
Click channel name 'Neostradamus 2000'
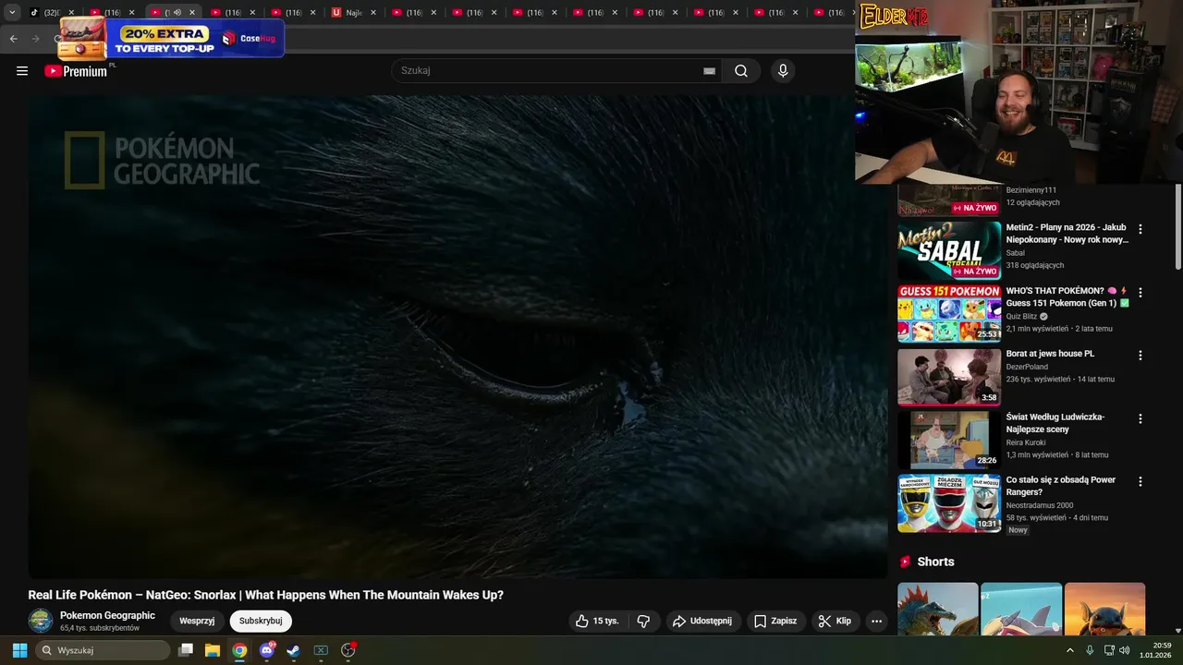[x=1040, y=505]
